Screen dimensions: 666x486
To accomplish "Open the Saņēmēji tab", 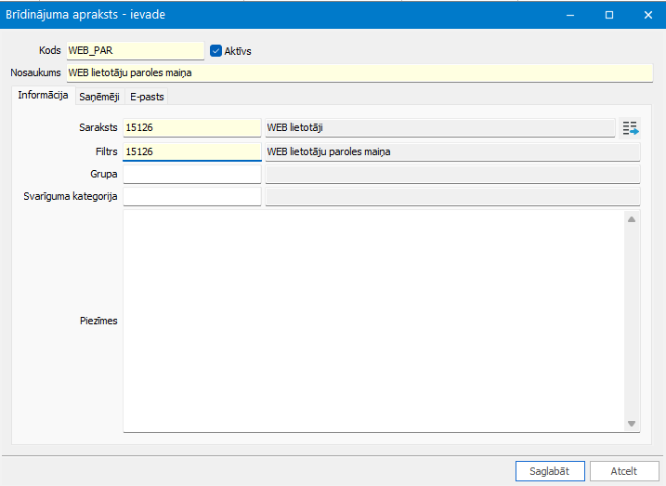I will pyautogui.click(x=98, y=96).
